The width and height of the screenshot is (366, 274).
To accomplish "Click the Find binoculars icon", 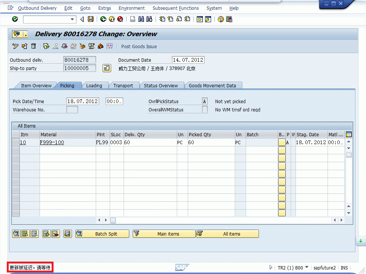I will 141,19.
